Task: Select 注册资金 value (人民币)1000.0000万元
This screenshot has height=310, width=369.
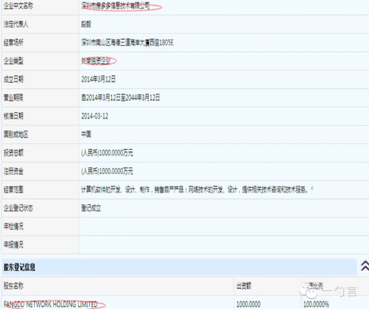Action: coord(107,171)
